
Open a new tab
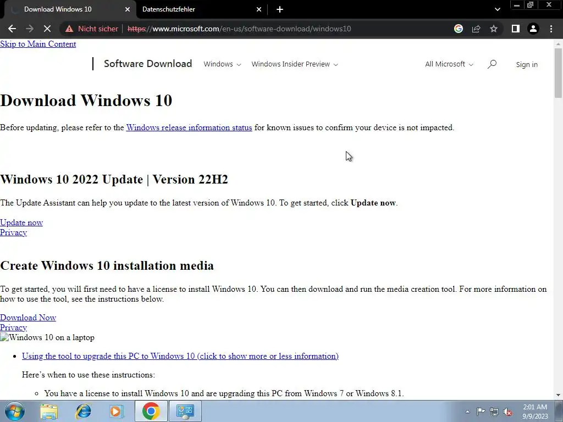[280, 9]
